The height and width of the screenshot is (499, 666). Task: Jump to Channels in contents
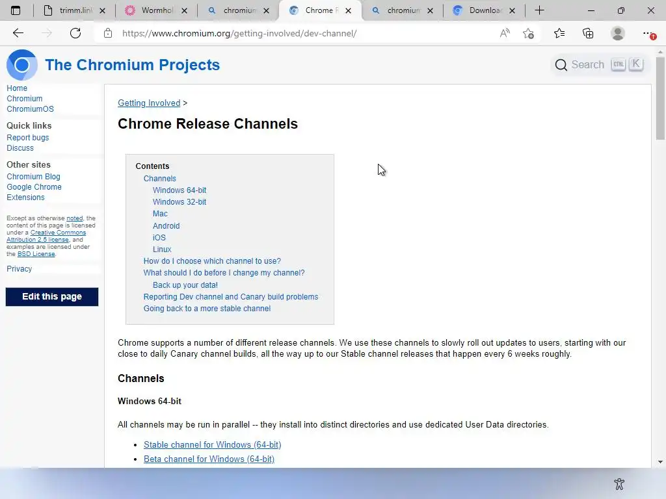(x=160, y=179)
